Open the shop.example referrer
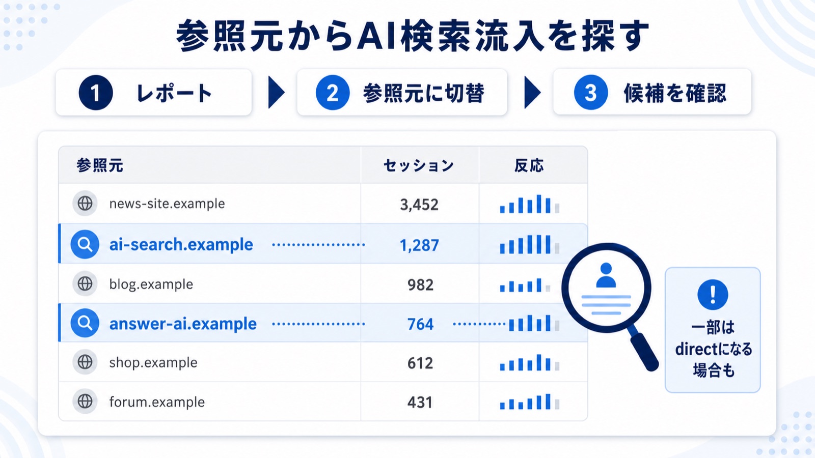The height and width of the screenshot is (458, 815). (x=153, y=362)
